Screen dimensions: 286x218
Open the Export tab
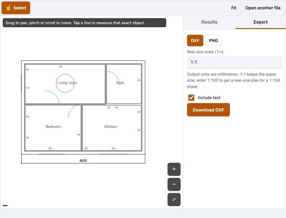pos(260,22)
